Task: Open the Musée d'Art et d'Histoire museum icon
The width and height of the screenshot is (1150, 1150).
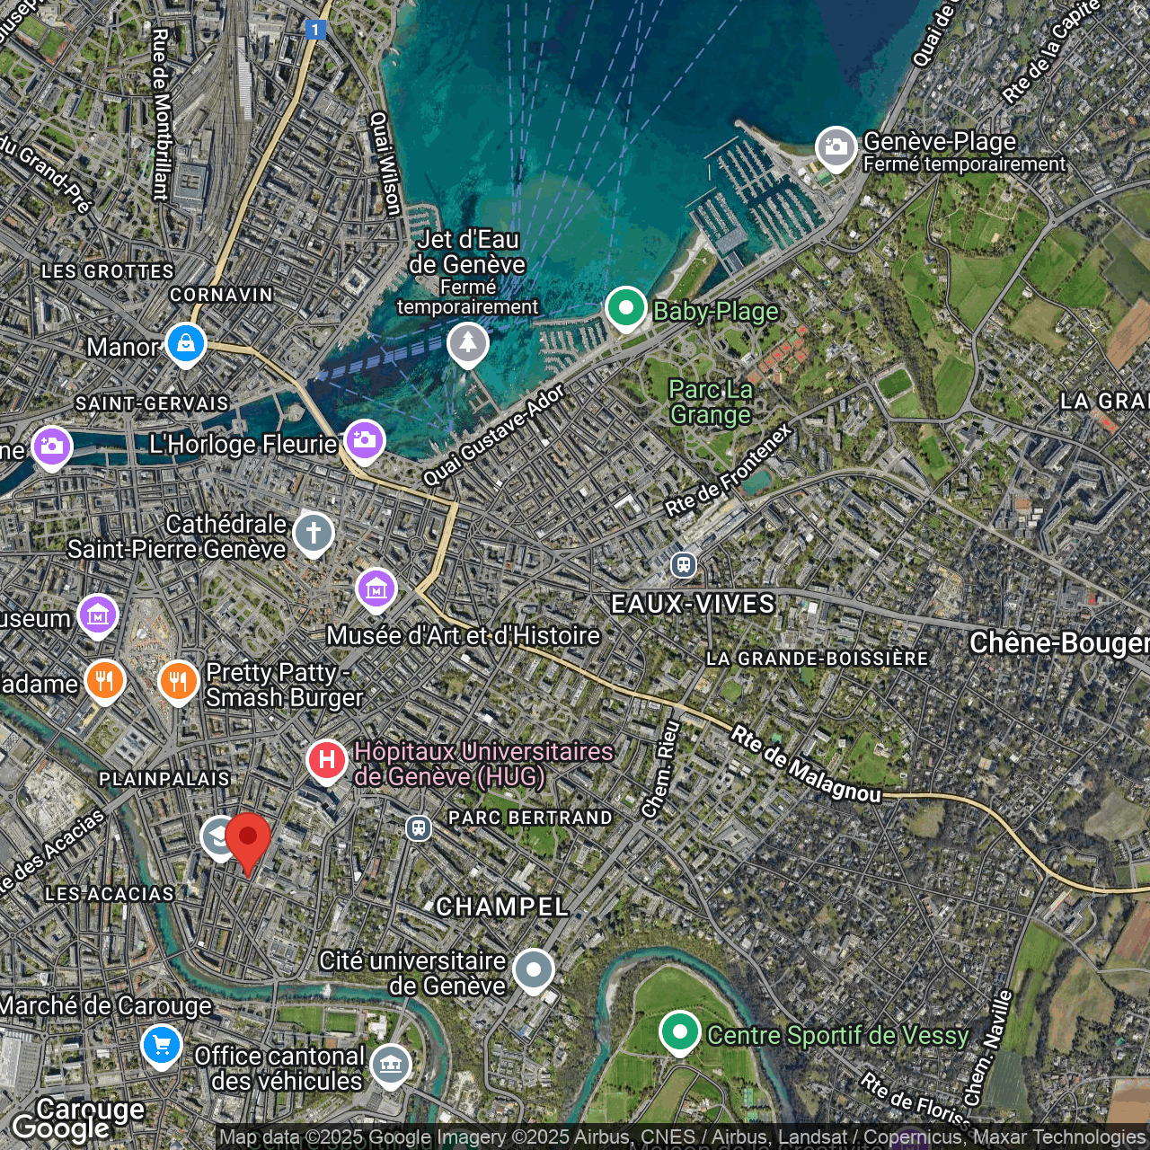Action: coord(376,589)
